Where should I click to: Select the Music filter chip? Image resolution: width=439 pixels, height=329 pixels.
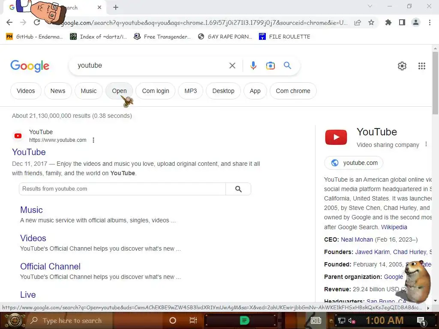click(x=88, y=91)
